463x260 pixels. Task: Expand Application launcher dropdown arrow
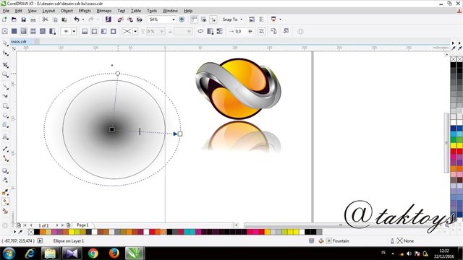pyautogui.click(x=280, y=19)
